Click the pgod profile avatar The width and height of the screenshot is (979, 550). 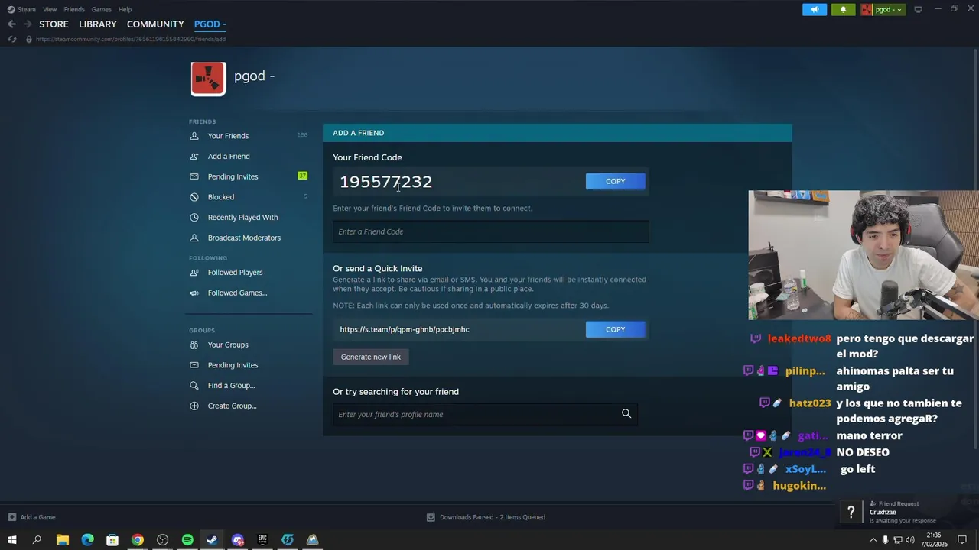tap(208, 79)
